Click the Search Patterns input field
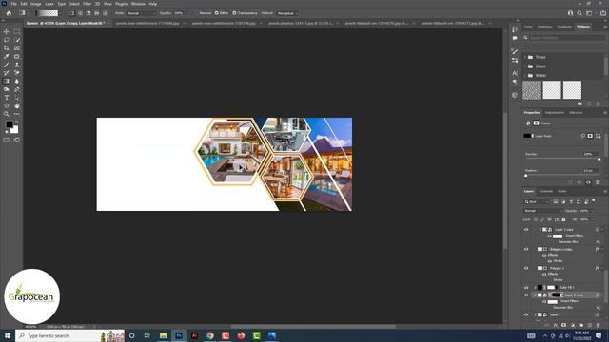Viewport: 609px width, 342px height. coord(566,38)
